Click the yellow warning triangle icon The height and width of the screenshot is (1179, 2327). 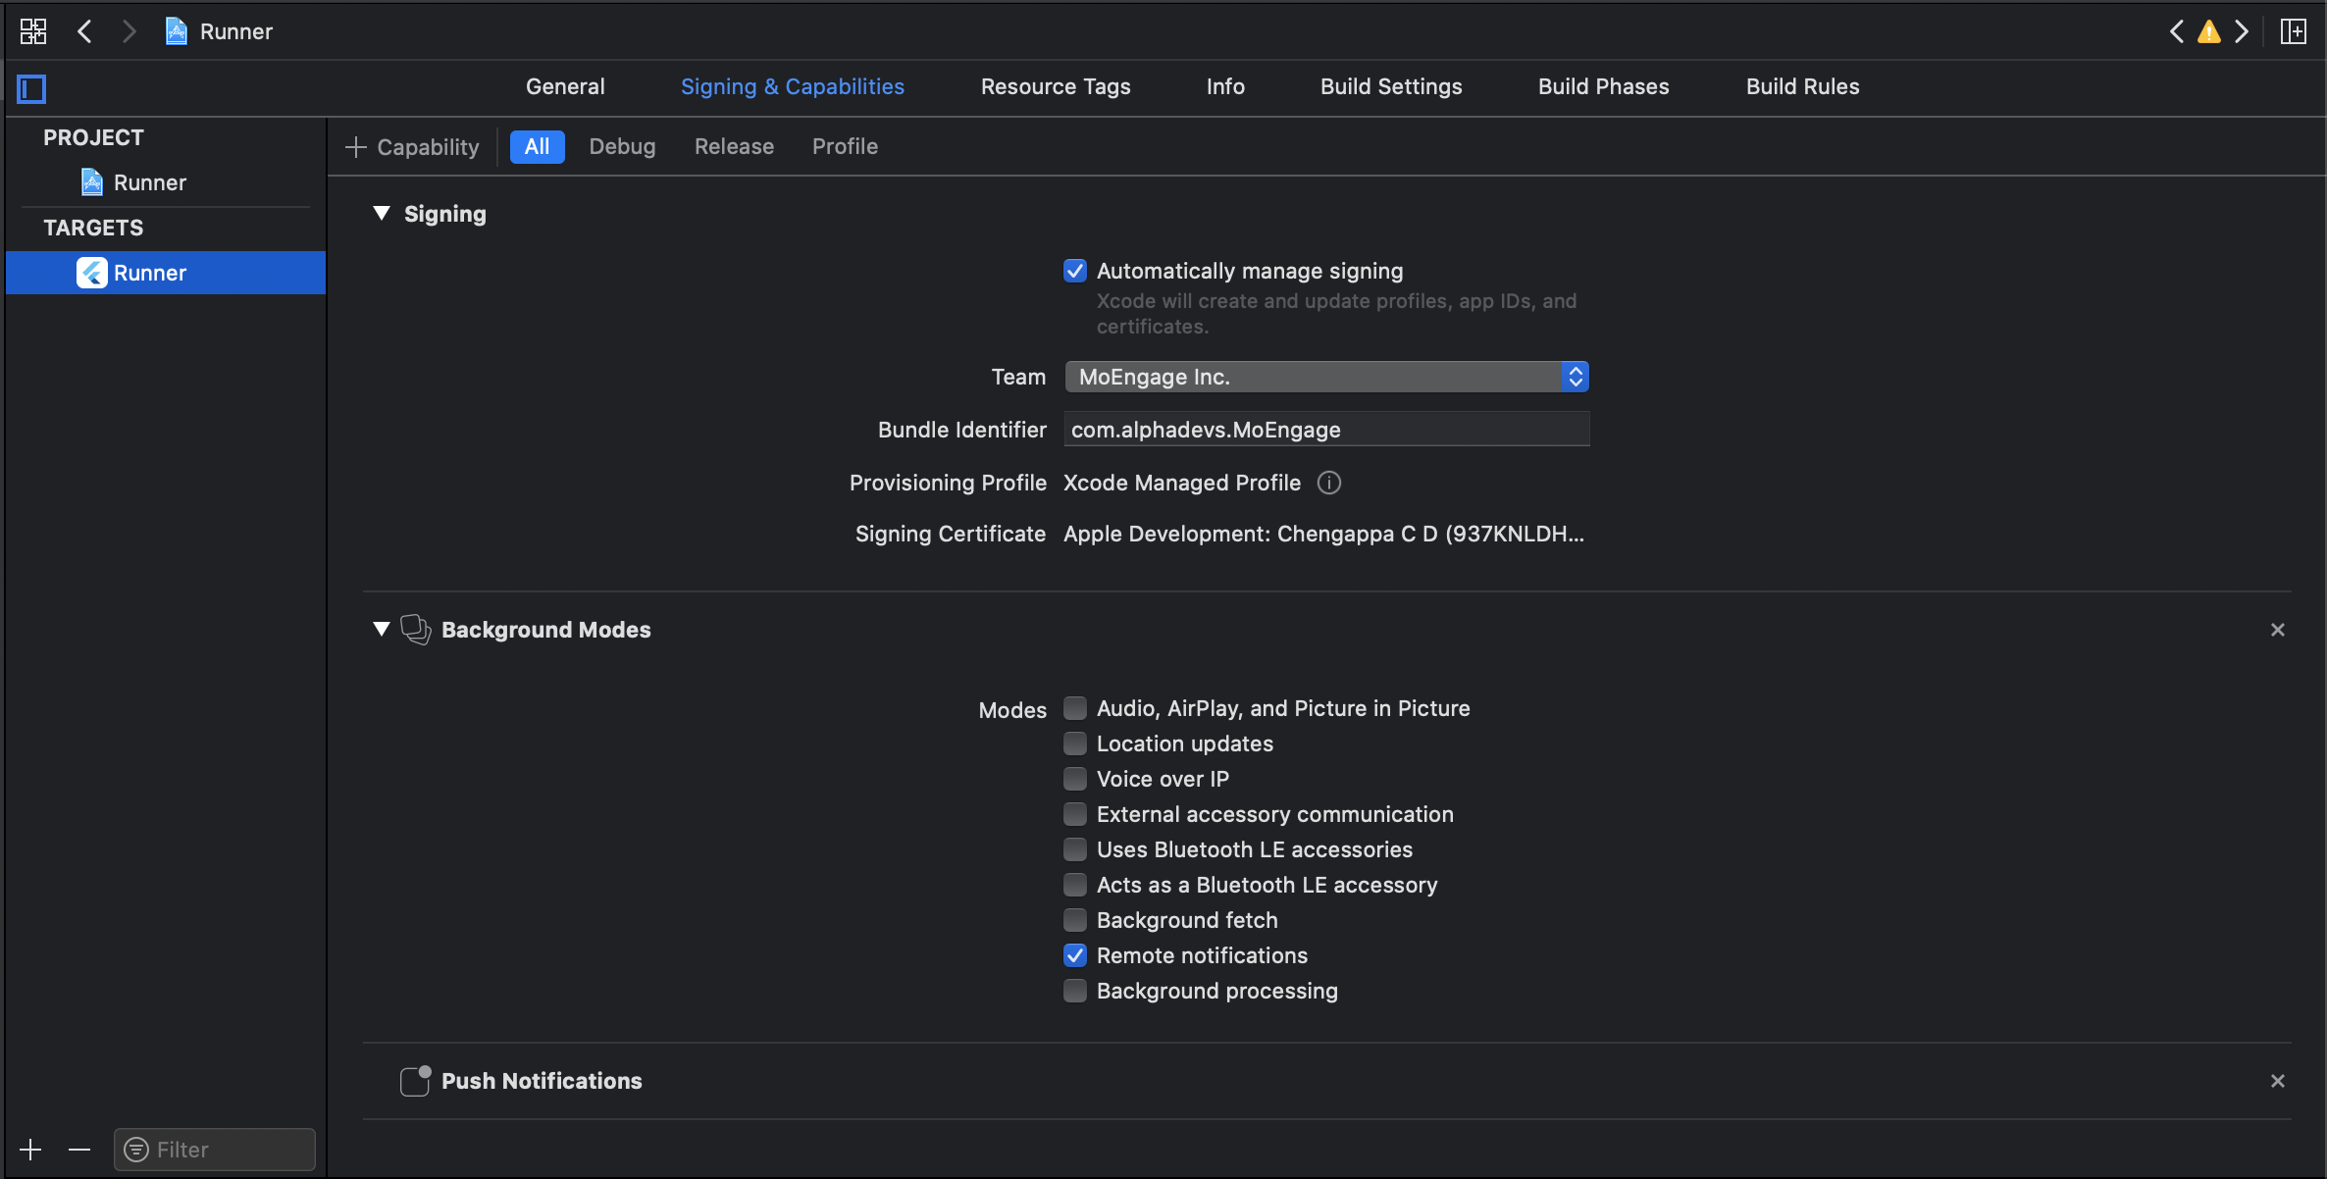(x=2208, y=31)
